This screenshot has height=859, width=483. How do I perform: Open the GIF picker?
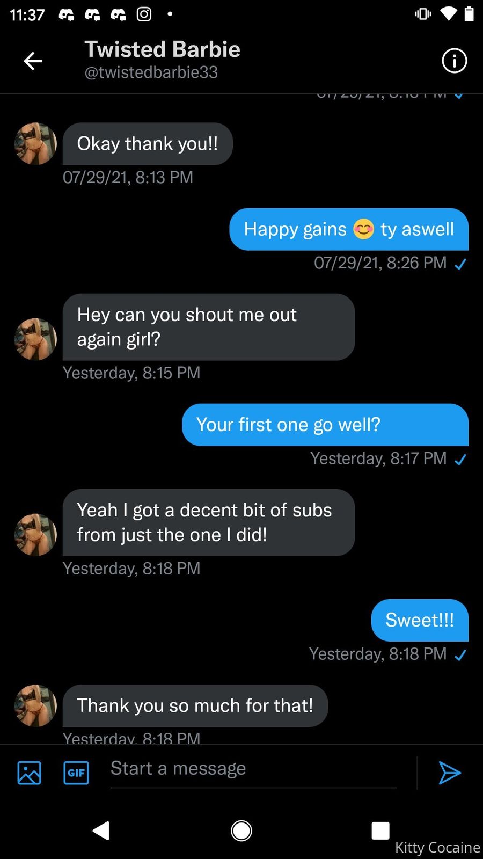point(76,773)
